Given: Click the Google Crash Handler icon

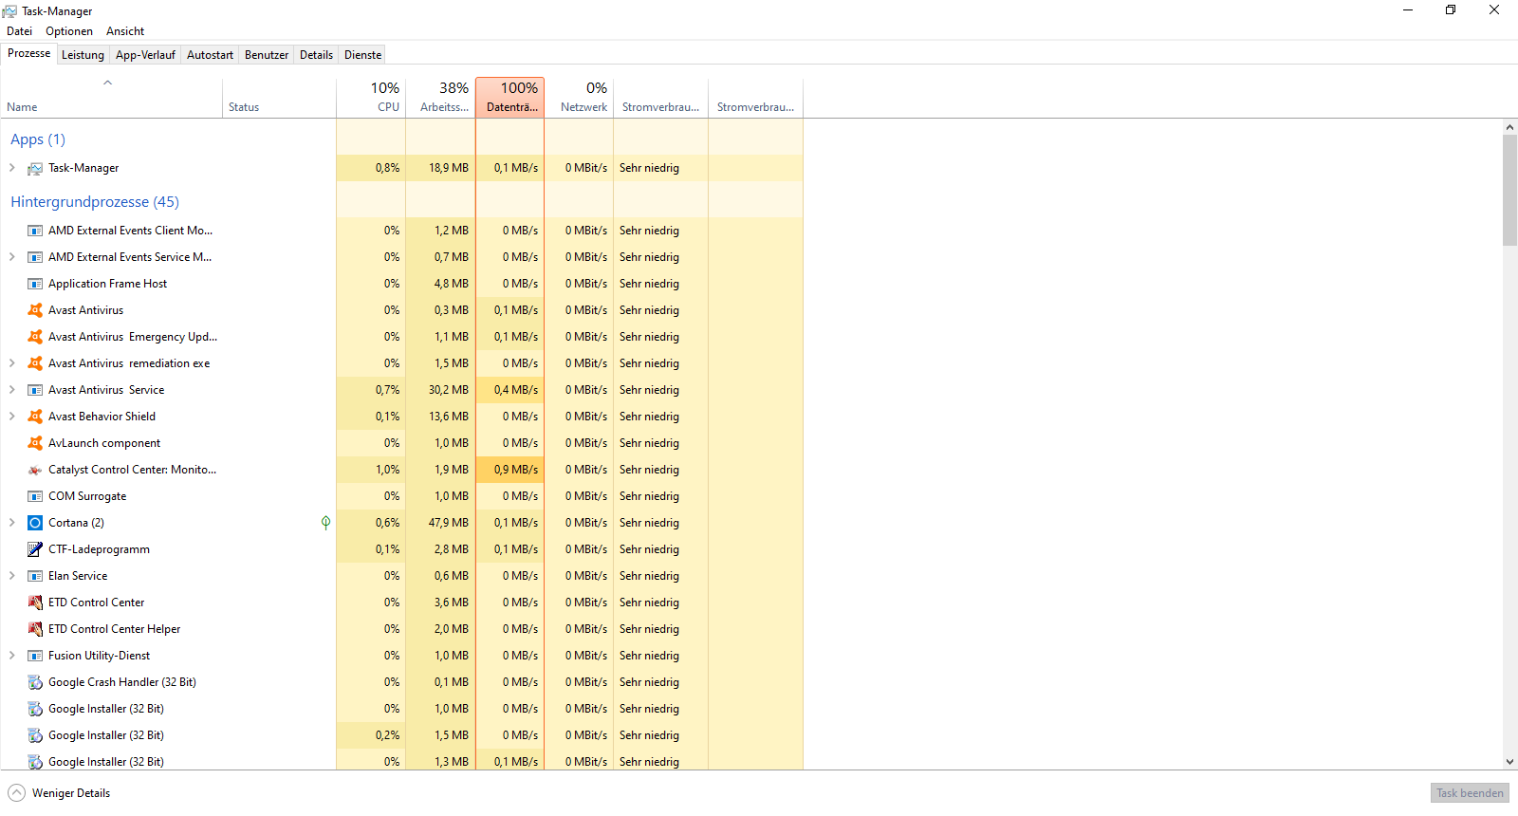Looking at the screenshot, I should click(x=35, y=682).
